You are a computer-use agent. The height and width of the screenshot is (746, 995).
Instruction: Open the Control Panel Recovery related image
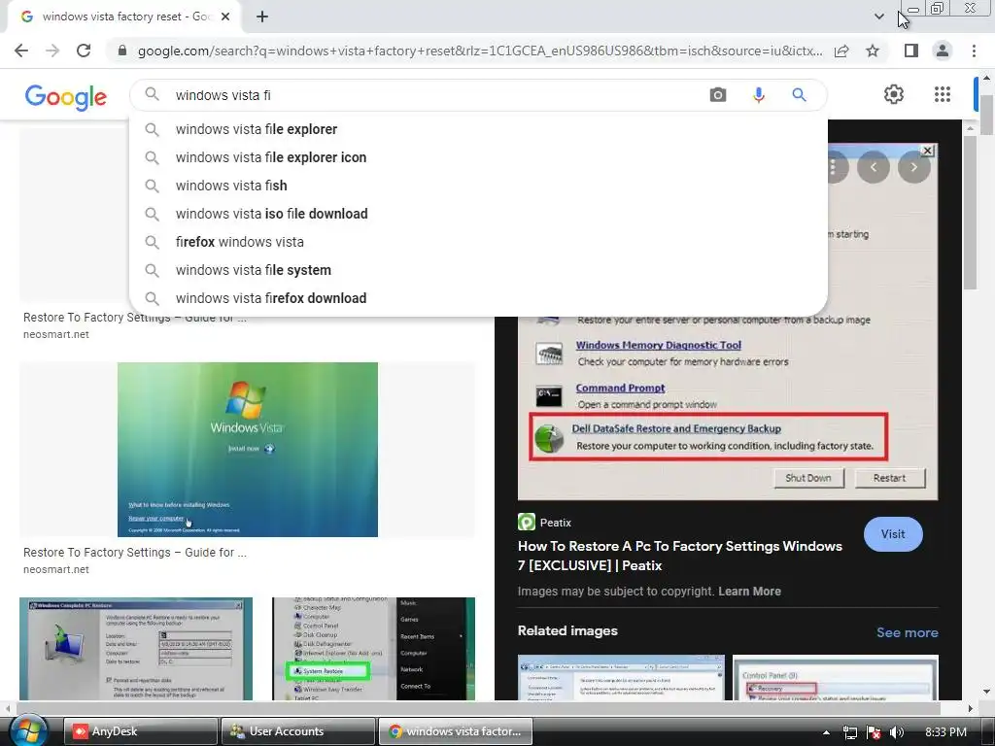click(835, 677)
